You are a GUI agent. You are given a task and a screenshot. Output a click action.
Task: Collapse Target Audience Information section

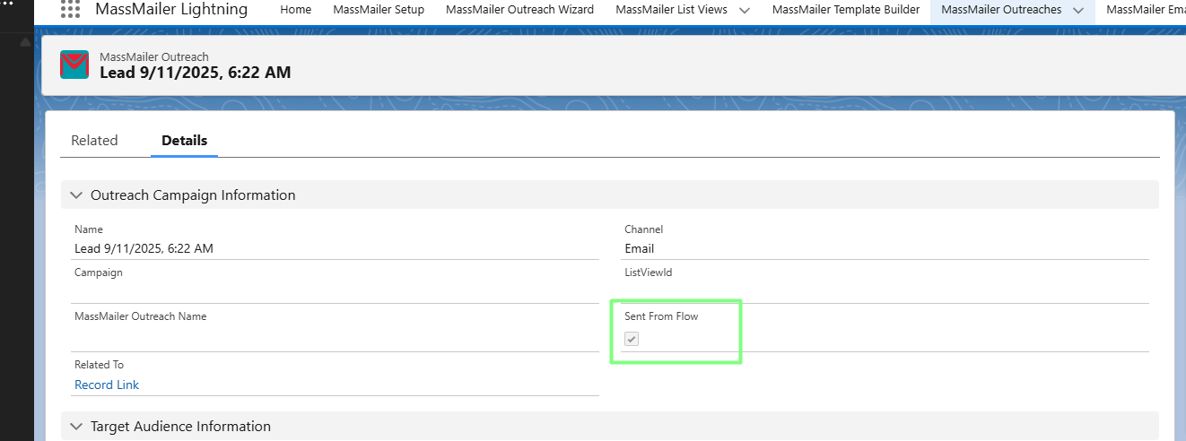pos(76,426)
